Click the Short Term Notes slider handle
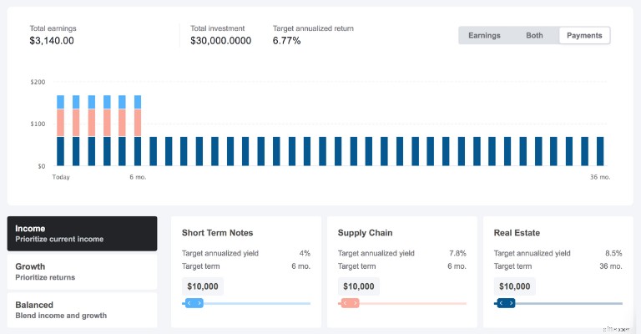The image size is (641, 334). pos(194,303)
